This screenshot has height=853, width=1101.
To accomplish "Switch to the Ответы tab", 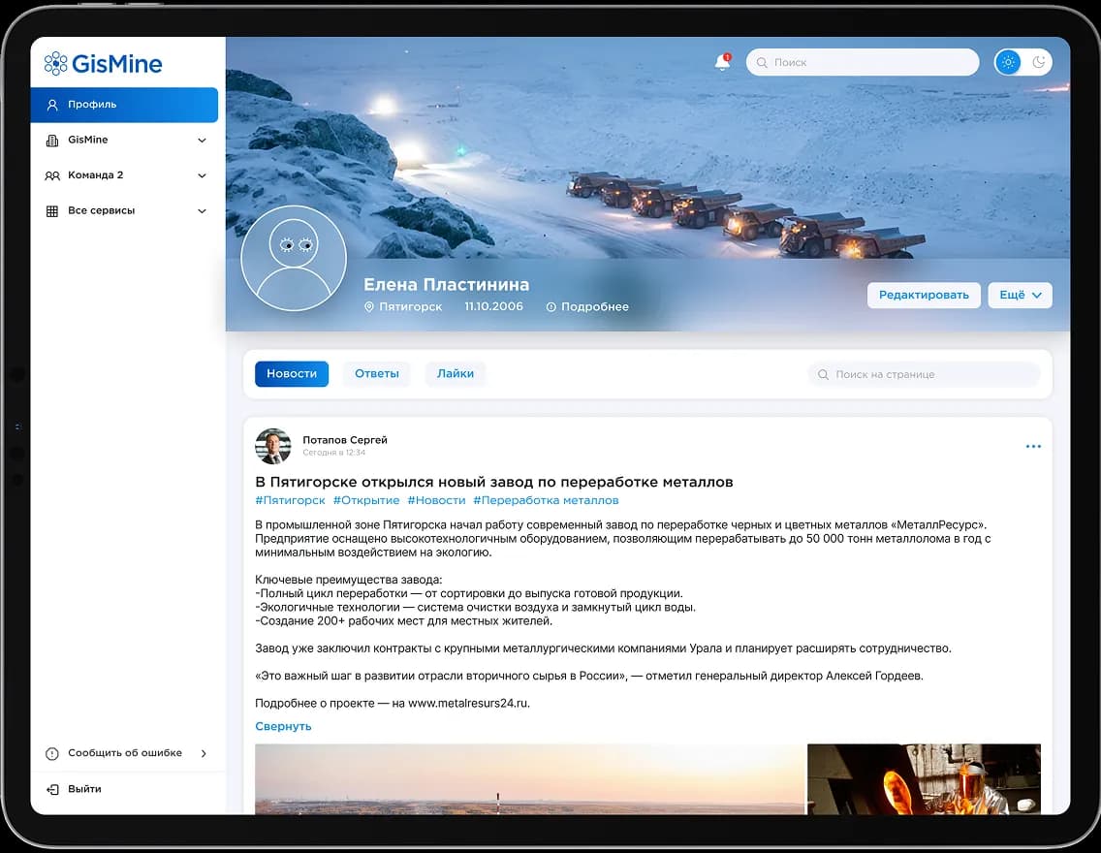I will point(377,374).
